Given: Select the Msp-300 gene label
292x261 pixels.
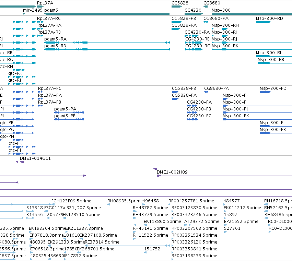Looking at the screenshot, I should (221, 10).
